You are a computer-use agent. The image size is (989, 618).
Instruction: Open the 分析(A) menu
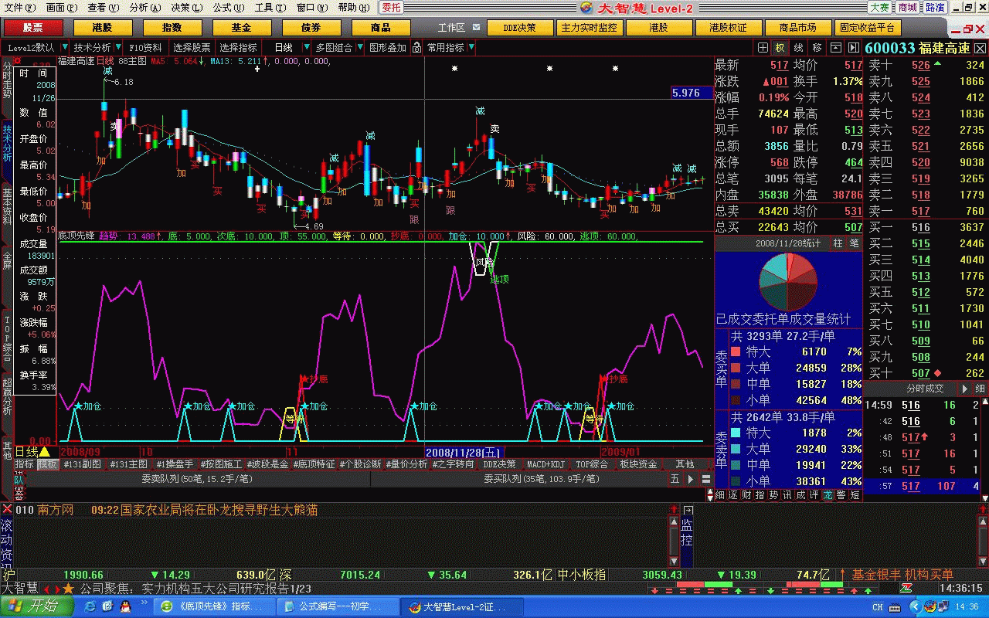click(x=144, y=7)
